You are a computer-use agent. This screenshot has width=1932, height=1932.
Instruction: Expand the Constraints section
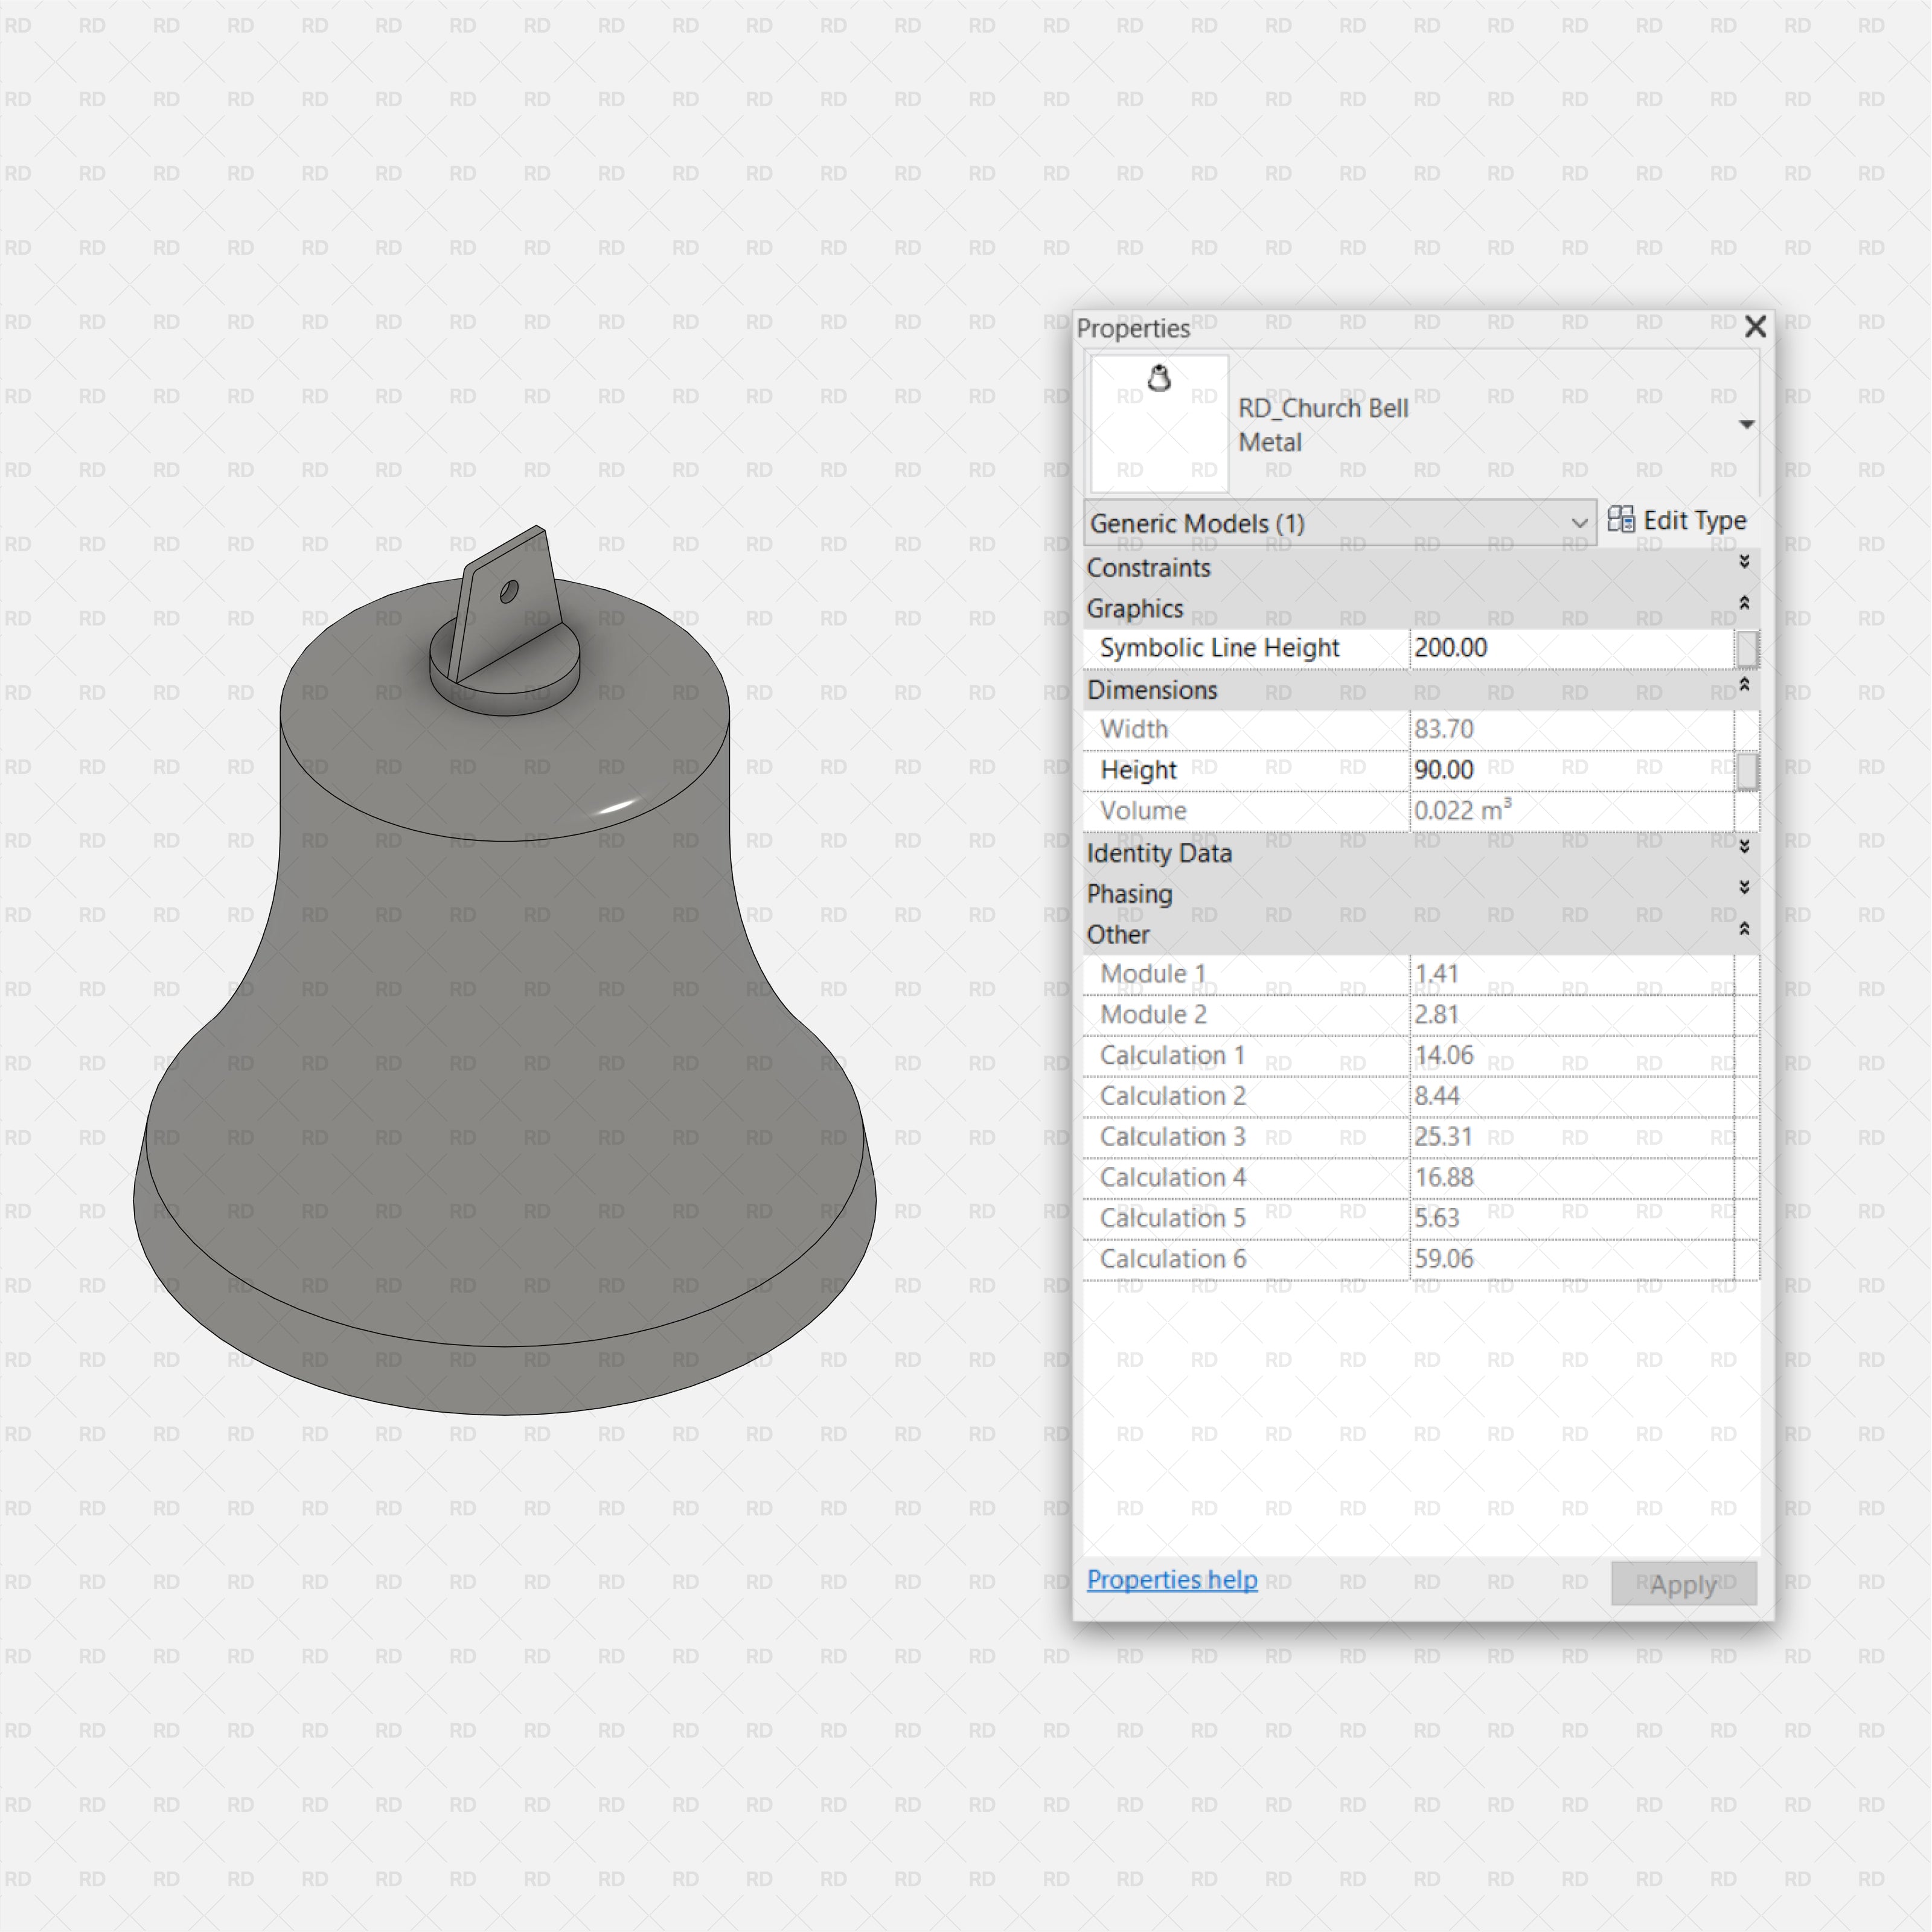click(x=1743, y=562)
